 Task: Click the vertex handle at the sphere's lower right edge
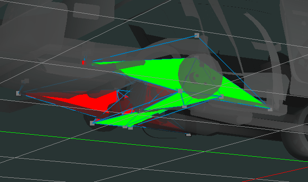(x=221, y=96)
